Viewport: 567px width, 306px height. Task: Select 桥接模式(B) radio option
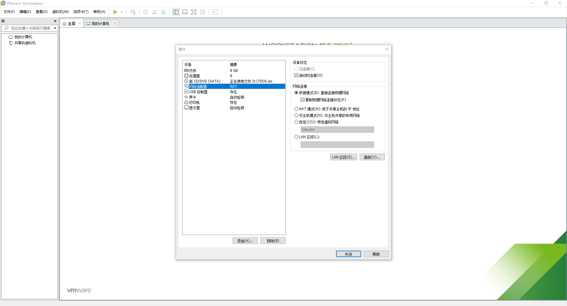(x=296, y=93)
